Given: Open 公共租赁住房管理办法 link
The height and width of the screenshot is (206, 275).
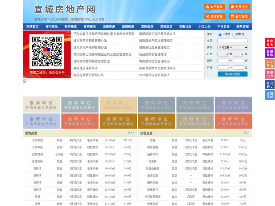Looking at the screenshot, I should point(154,75).
